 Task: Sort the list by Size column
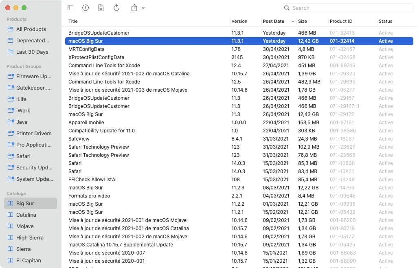(x=303, y=21)
